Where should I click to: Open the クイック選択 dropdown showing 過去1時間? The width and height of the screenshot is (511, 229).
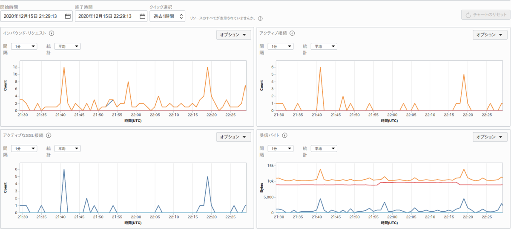pyautogui.click(x=167, y=16)
